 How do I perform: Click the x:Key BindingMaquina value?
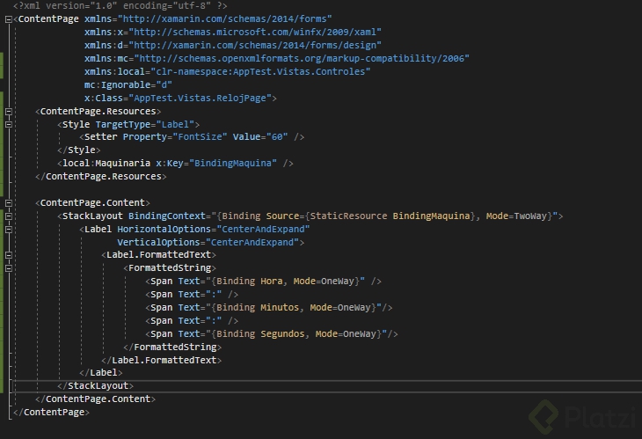(233, 163)
